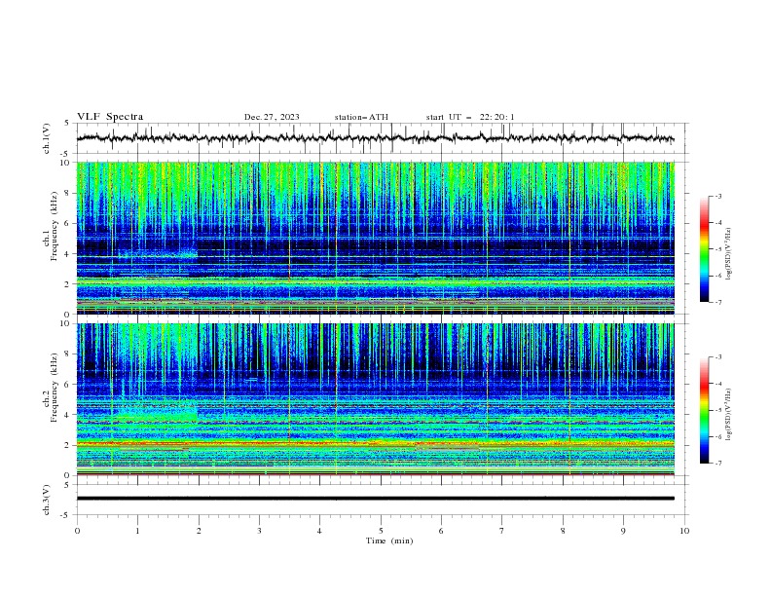Click the time axis tick label "5"
The height and width of the screenshot is (596, 771).
click(381, 531)
